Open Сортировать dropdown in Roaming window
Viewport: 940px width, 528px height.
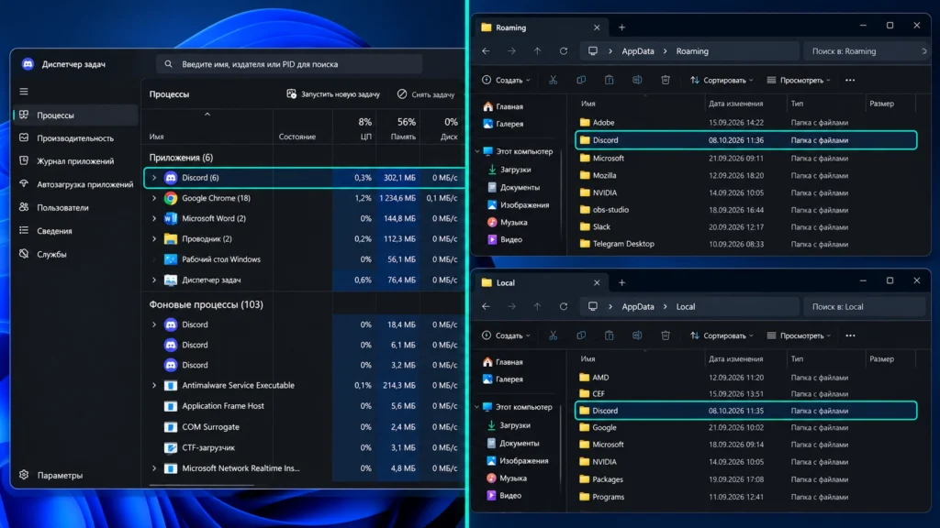(x=722, y=81)
